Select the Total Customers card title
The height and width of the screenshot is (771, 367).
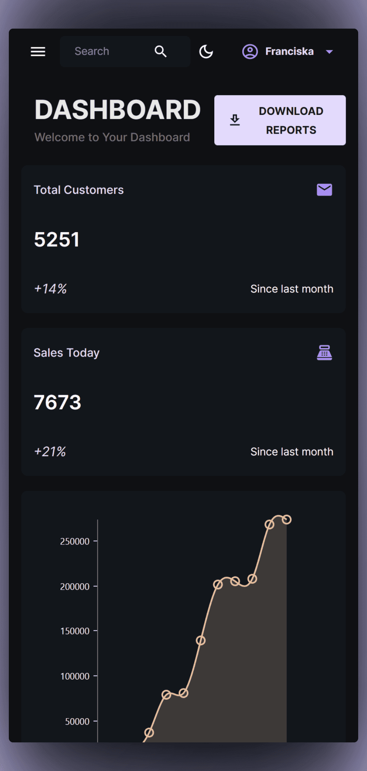79,190
